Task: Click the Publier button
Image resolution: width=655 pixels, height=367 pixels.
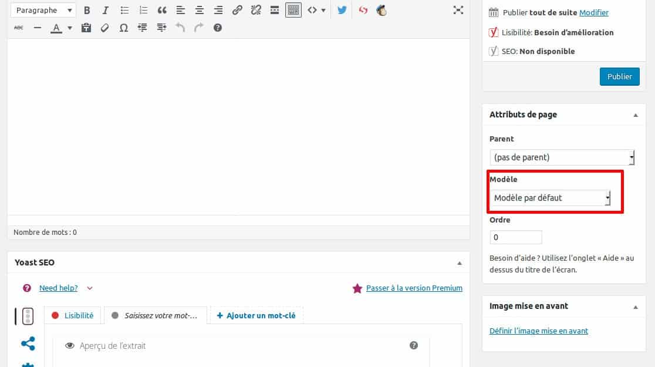Action: (619, 76)
